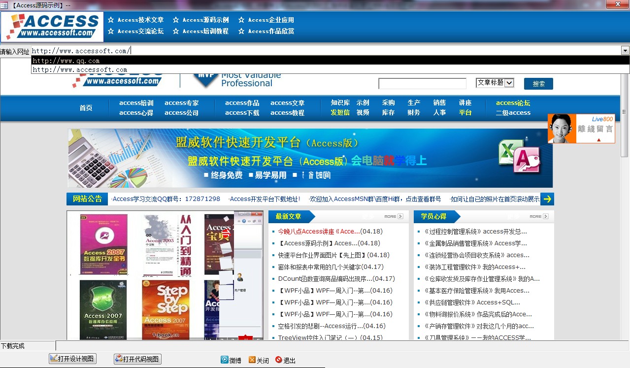Screen dimensions: 630x368
Task: Click the window form icon in title bar
Action: (4, 4)
